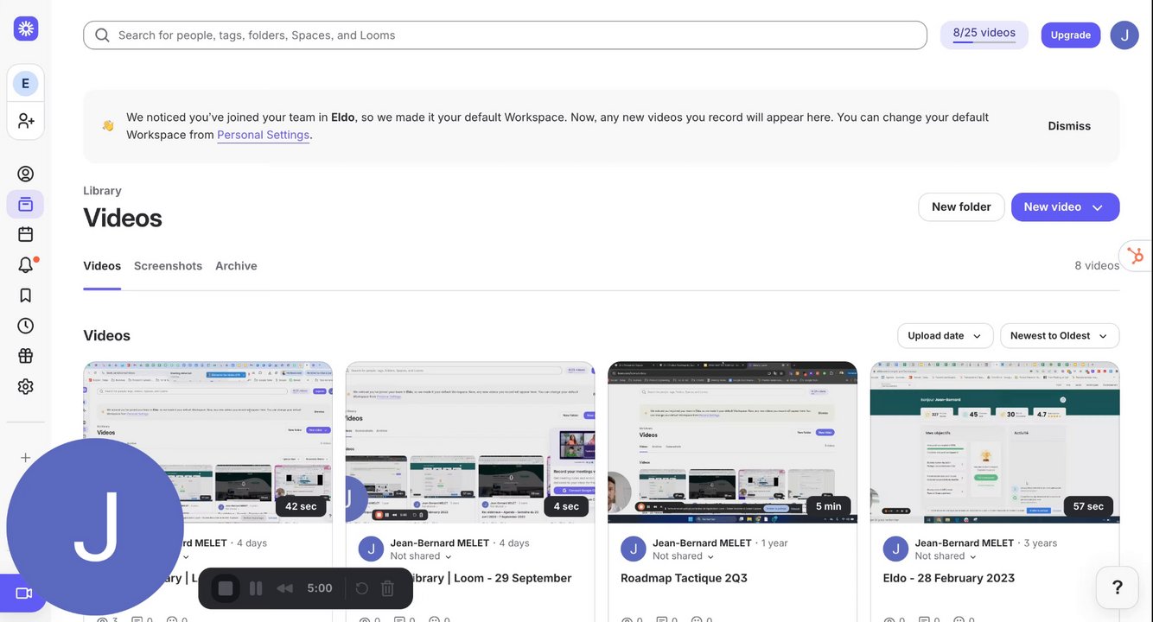The image size is (1153, 622).
Task: Click the 5:00 recording timer
Action: pos(320,588)
